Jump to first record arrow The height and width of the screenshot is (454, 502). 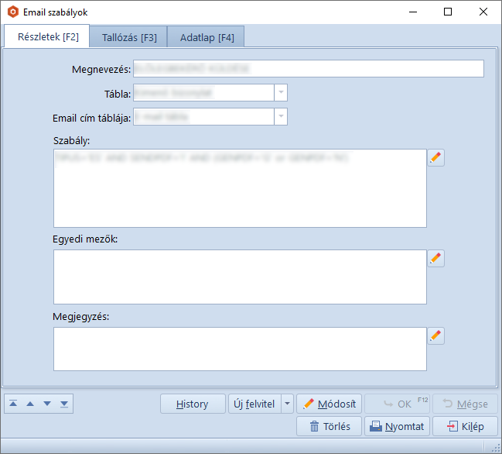[x=13, y=404]
